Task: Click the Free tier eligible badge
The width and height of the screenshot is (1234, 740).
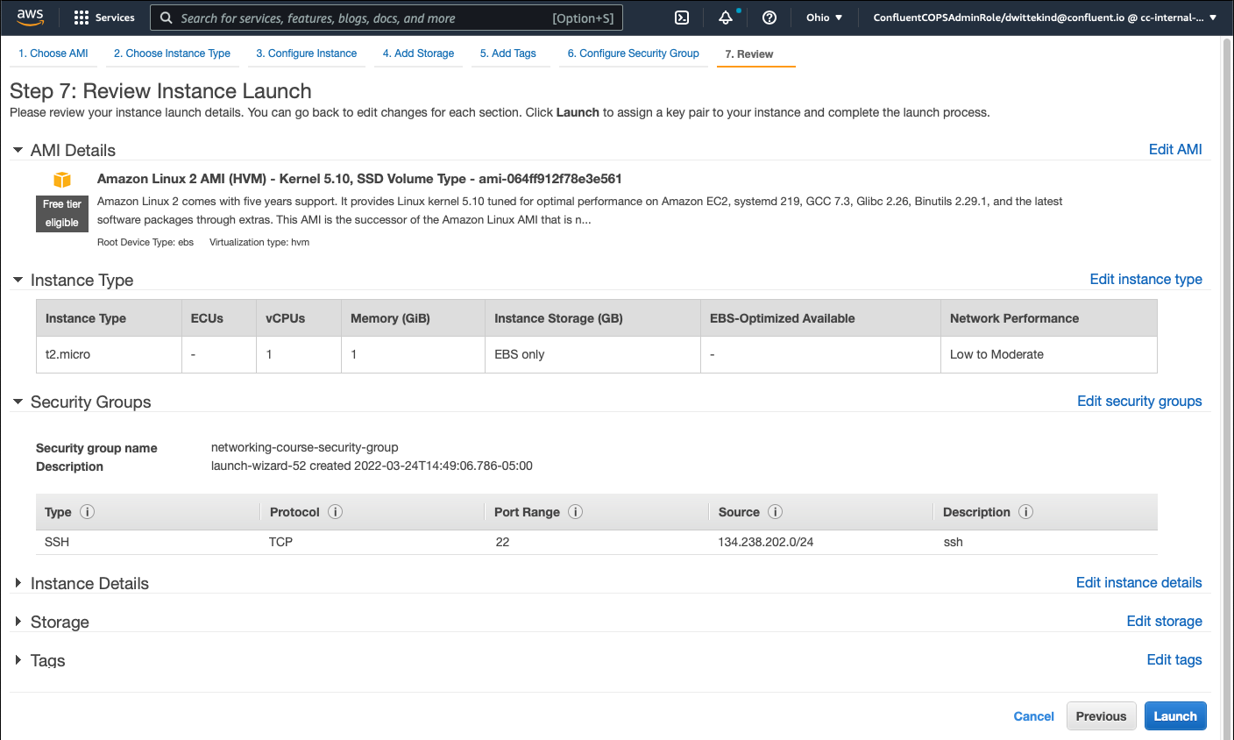Action: click(x=62, y=213)
